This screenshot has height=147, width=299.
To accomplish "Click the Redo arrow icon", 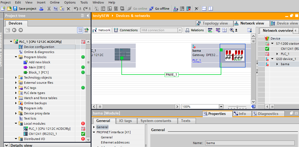I will (86, 9).
